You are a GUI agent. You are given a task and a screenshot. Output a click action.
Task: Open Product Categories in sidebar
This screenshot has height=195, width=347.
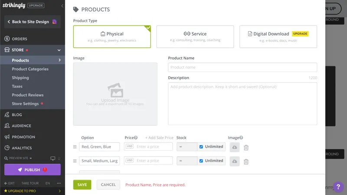tap(30, 69)
